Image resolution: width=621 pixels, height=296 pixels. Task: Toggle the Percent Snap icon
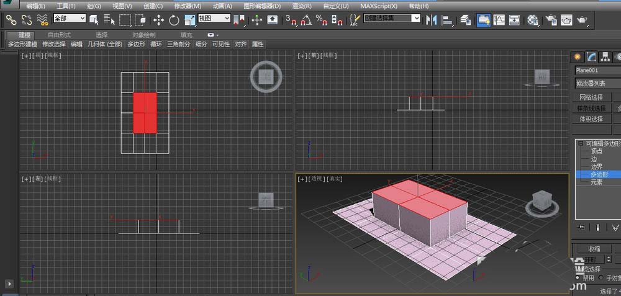pyautogui.click(x=321, y=20)
